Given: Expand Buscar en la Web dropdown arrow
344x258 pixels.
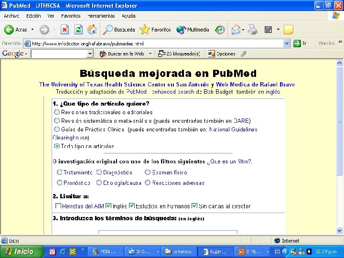Looking at the screenshot, I should (x=150, y=54).
